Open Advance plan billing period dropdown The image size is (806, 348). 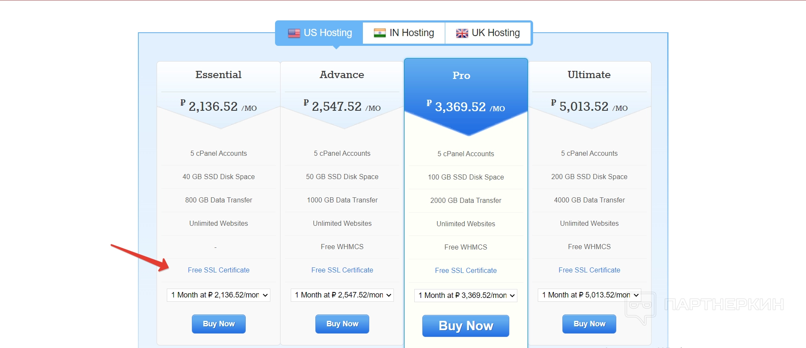[342, 295]
